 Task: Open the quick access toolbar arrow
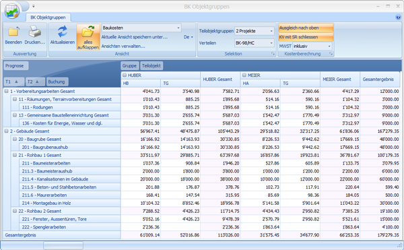(x=34, y=6)
